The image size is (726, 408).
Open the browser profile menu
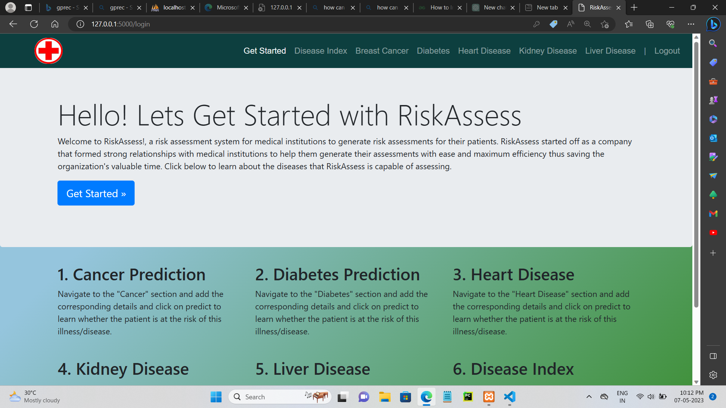pyautogui.click(x=10, y=7)
